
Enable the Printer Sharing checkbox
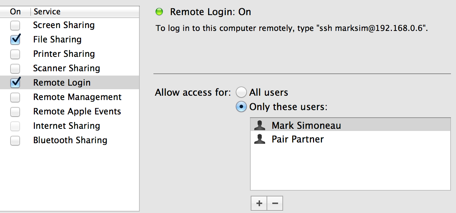(x=15, y=54)
